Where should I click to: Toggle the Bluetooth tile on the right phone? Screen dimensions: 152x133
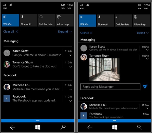(x=105, y=20)
